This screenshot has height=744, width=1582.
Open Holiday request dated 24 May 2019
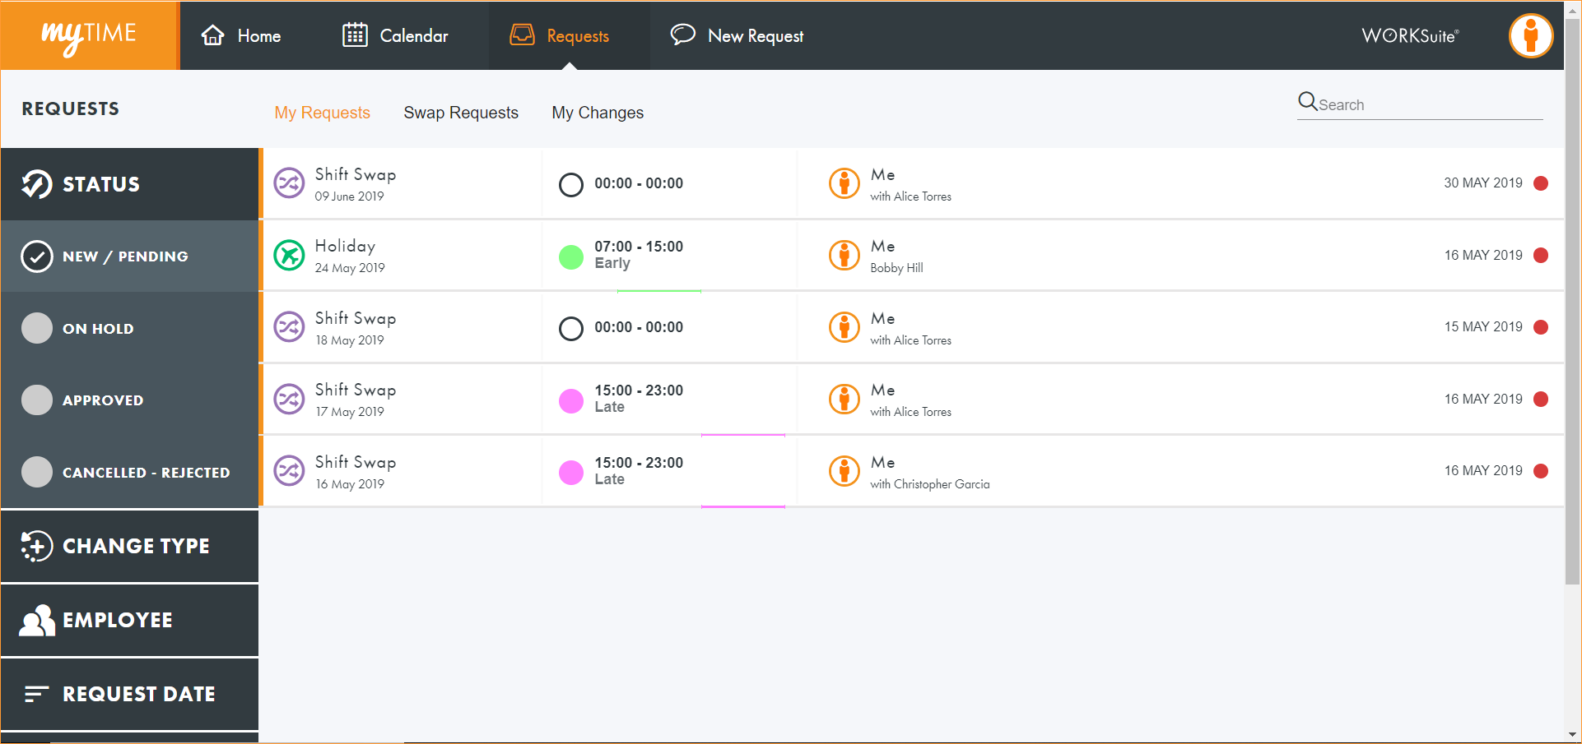(912, 255)
